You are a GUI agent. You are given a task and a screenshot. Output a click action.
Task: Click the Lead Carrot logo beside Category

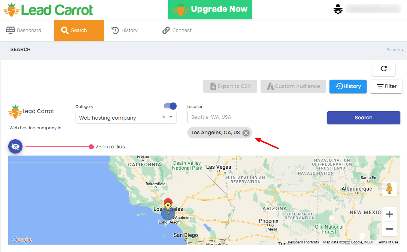point(31,112)
